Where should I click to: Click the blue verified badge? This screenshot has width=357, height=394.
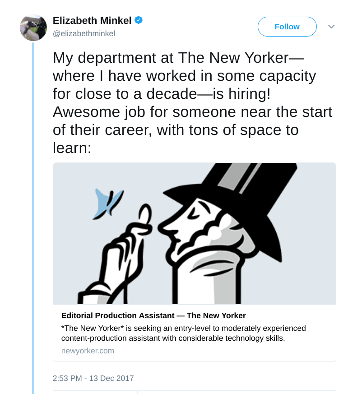point(139,20)
